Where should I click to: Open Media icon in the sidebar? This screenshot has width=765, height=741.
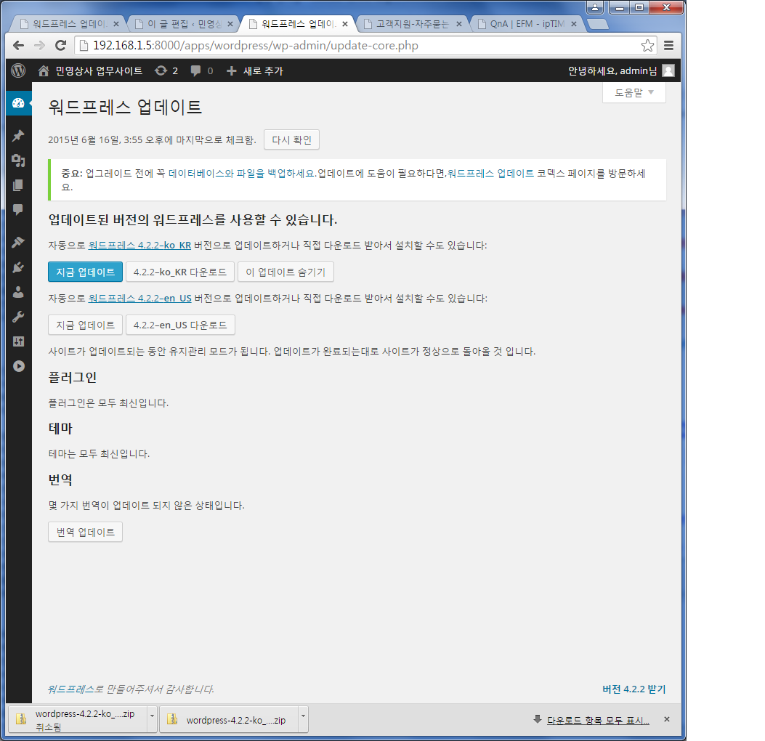coord(19,161)
